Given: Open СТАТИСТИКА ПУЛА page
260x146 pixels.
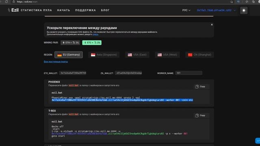Looking at the screenshot, I should click(36, 10).
